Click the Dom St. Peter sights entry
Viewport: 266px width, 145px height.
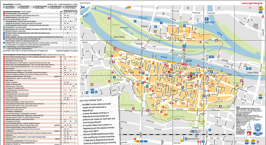40,57
